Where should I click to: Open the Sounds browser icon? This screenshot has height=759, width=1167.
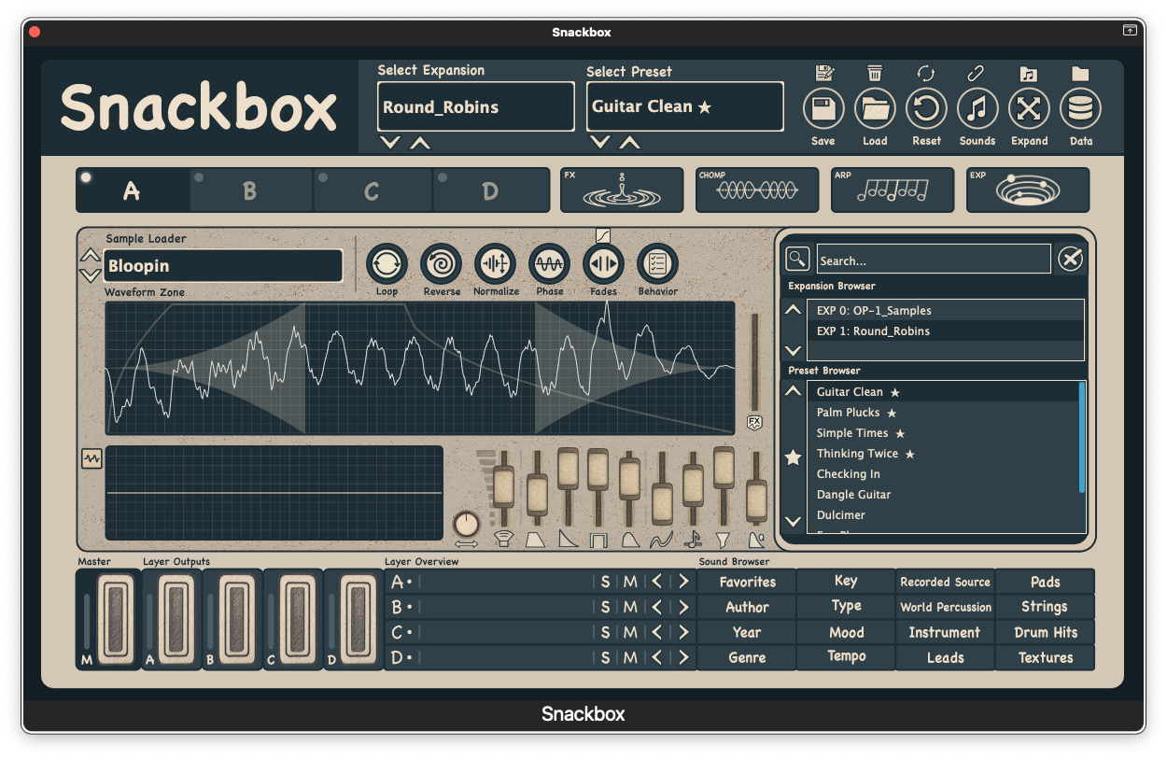(x=977, y=109)
